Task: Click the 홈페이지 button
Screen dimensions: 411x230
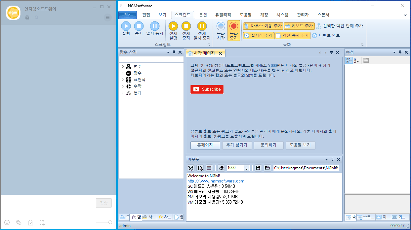Action: (205, 145)
